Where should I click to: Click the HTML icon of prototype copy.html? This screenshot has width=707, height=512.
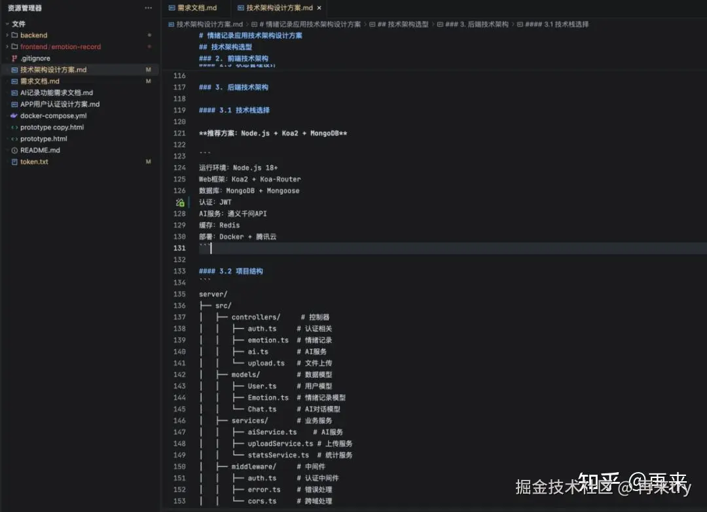coord(14,127)
